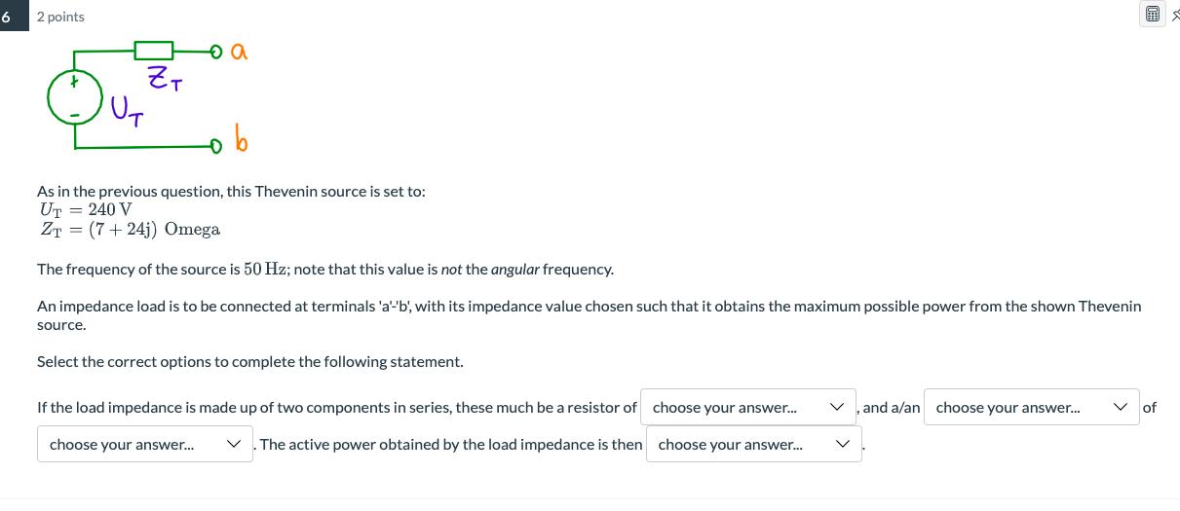
Task: Choose the active power obtained dropdown
Action: (753, 445)
